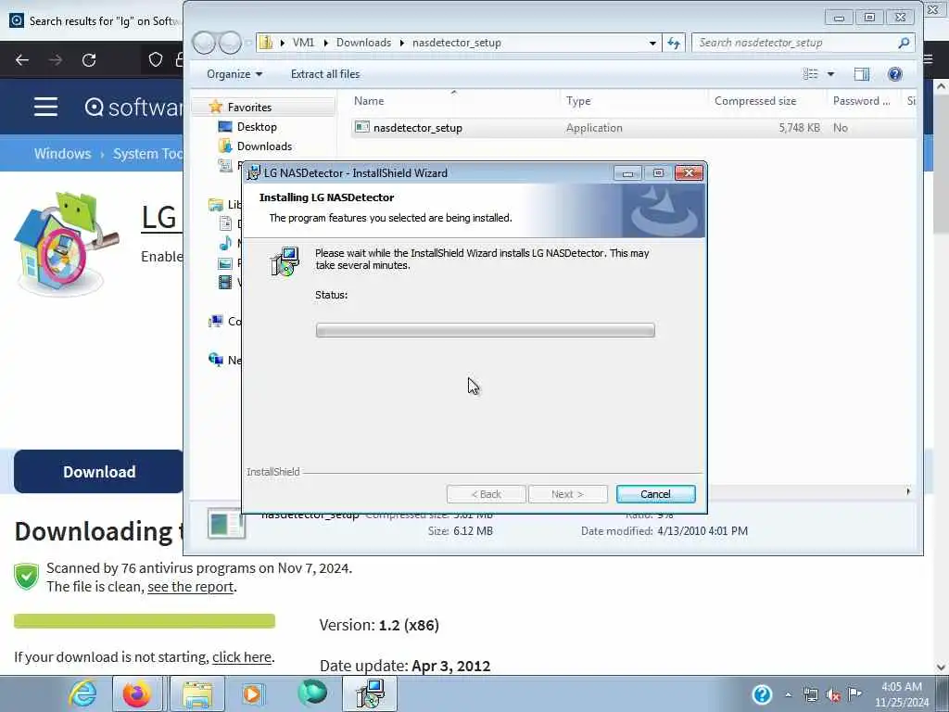Open 'see the report' link
This screenshot has width=949, height=712.
[190, 587]
